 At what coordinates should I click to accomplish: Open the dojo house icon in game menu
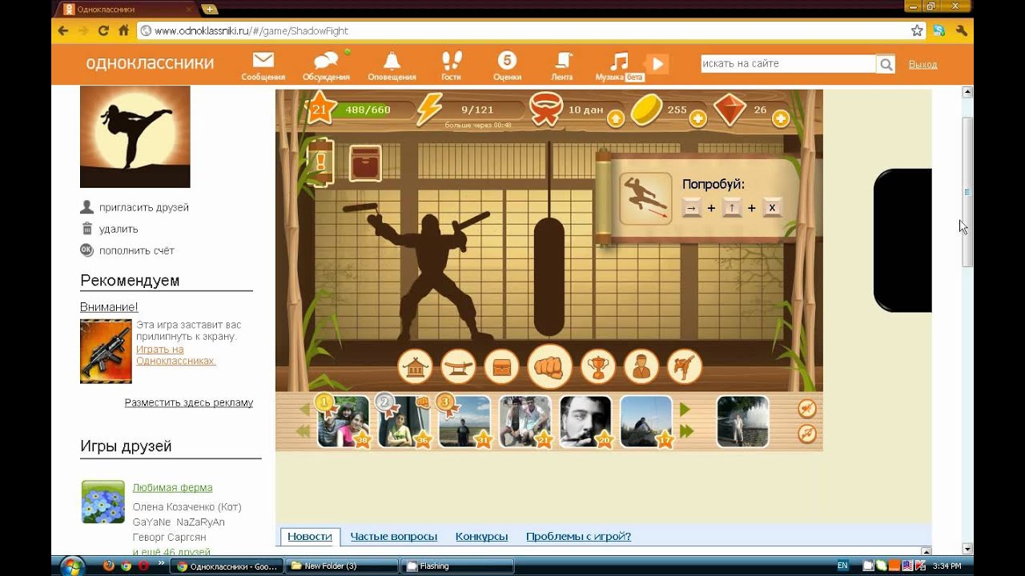pos(415,367)
